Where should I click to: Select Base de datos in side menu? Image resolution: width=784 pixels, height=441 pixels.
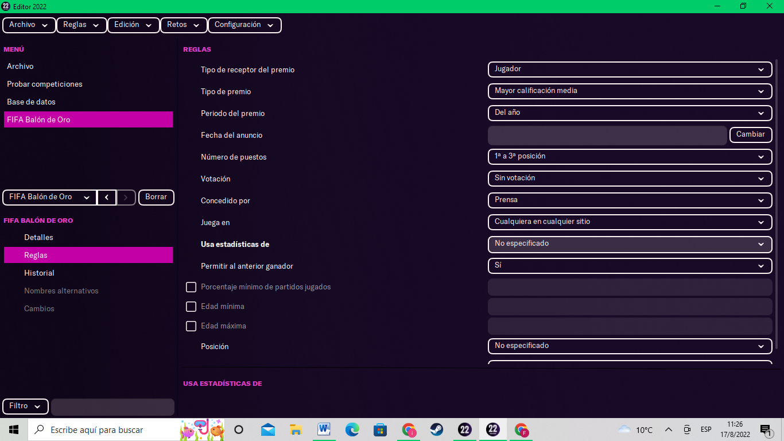[x=88, y=102]
